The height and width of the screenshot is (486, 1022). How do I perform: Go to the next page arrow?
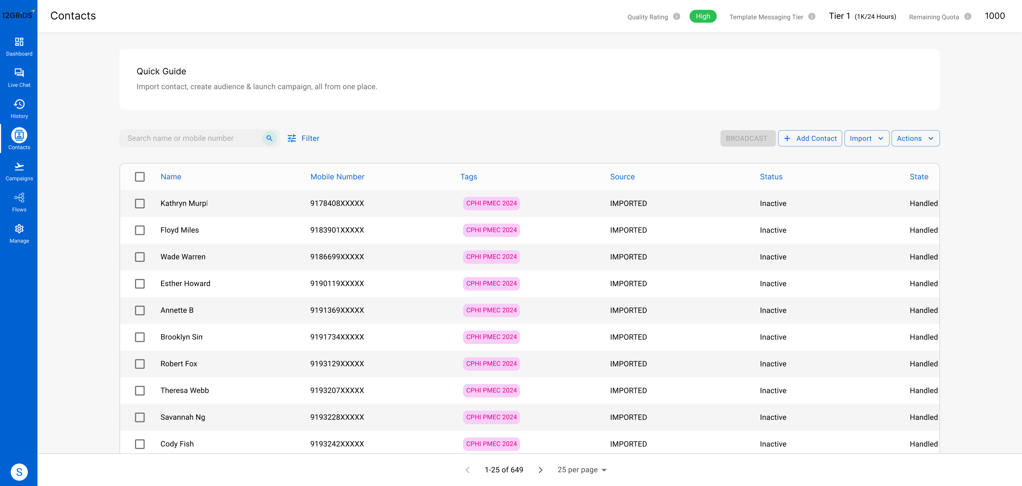point(540,470)
